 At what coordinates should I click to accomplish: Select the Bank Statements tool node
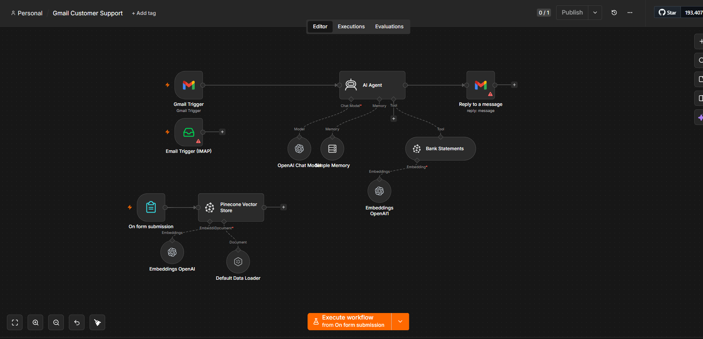pyautogui.click(x=440, y=149)
